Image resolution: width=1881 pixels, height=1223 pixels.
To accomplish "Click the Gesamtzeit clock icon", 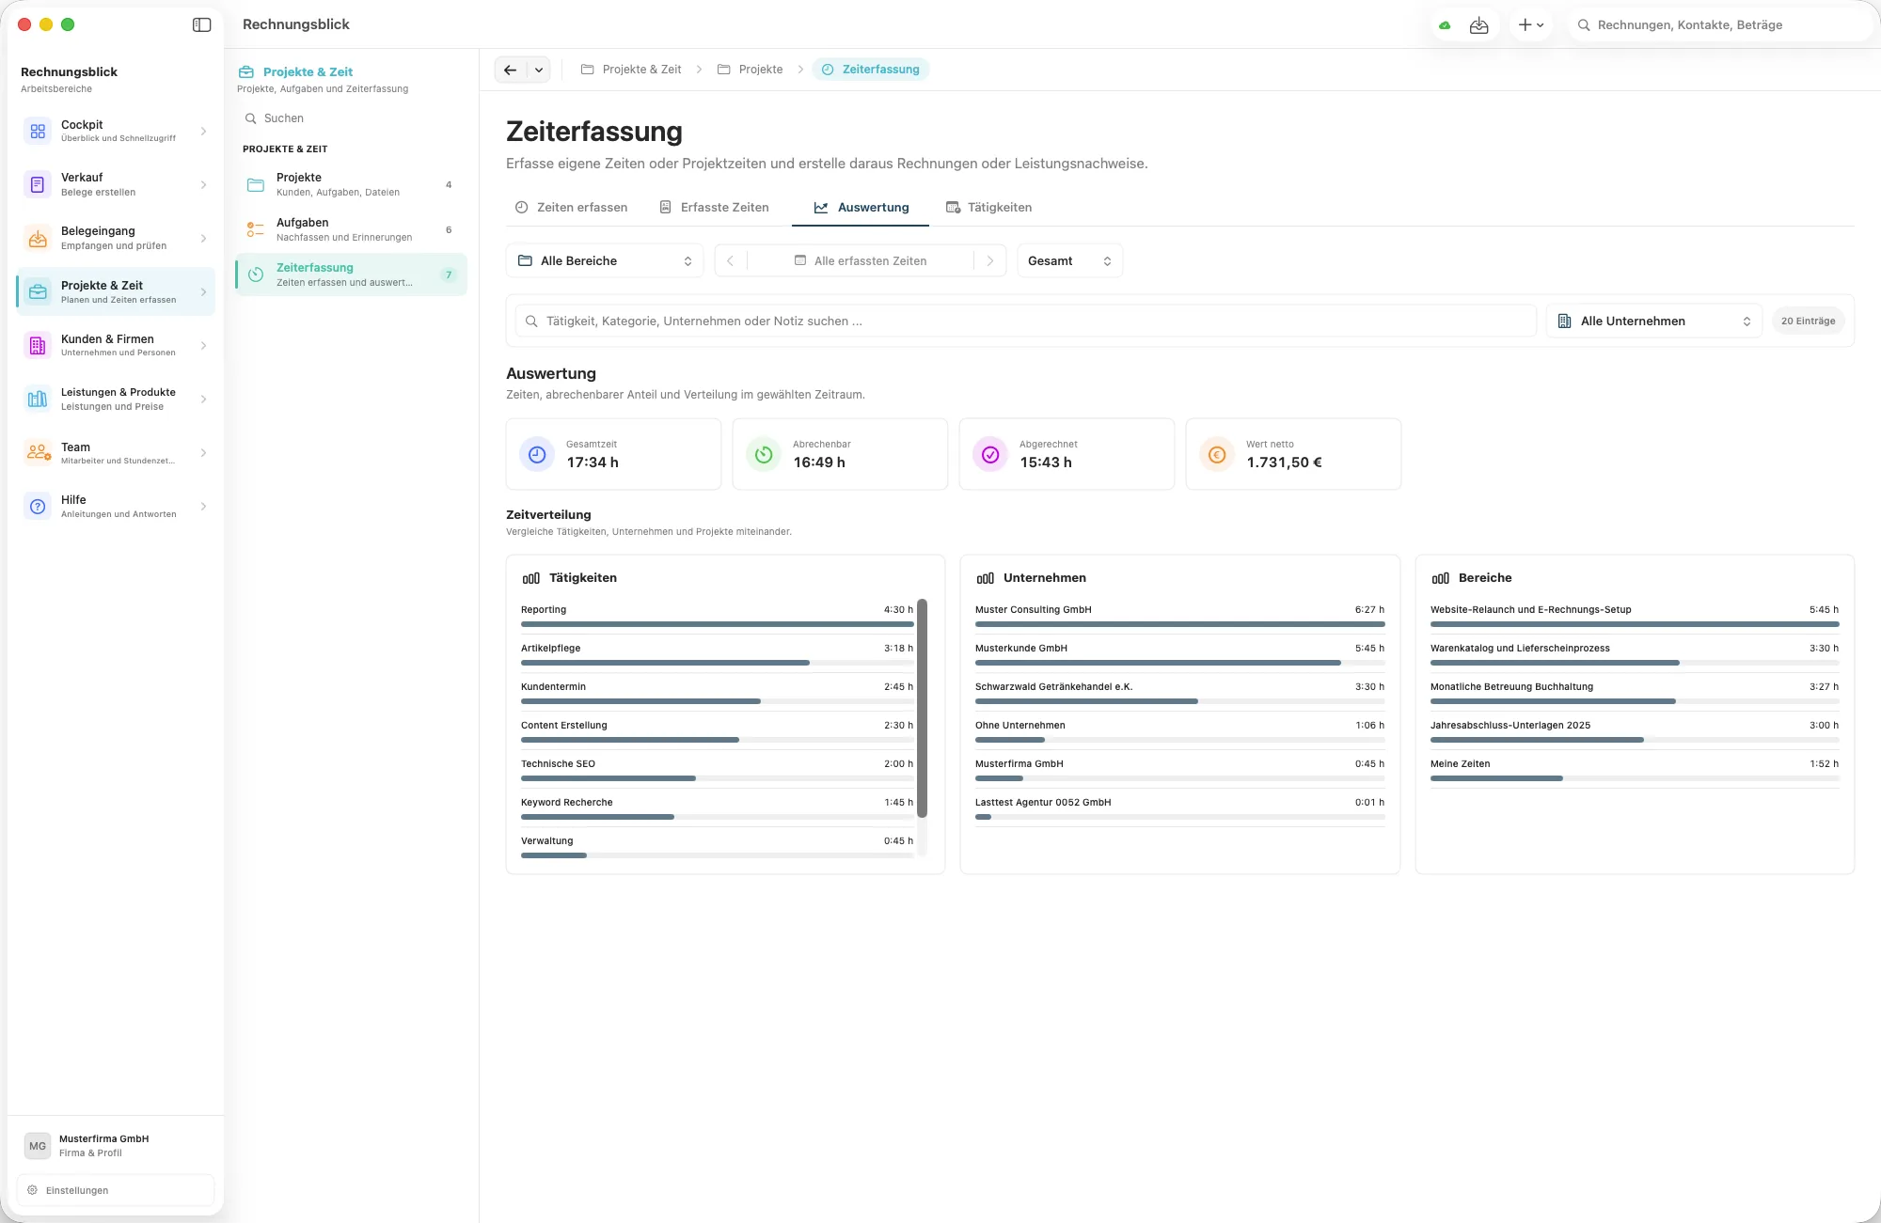I will 537,455.
